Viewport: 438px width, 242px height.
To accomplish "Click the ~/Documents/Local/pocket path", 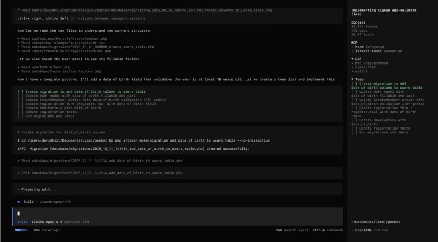I will 376,222.
